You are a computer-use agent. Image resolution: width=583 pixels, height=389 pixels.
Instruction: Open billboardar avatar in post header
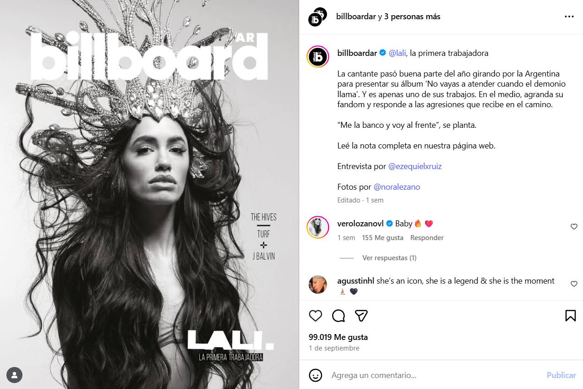(x=317, y=16)
